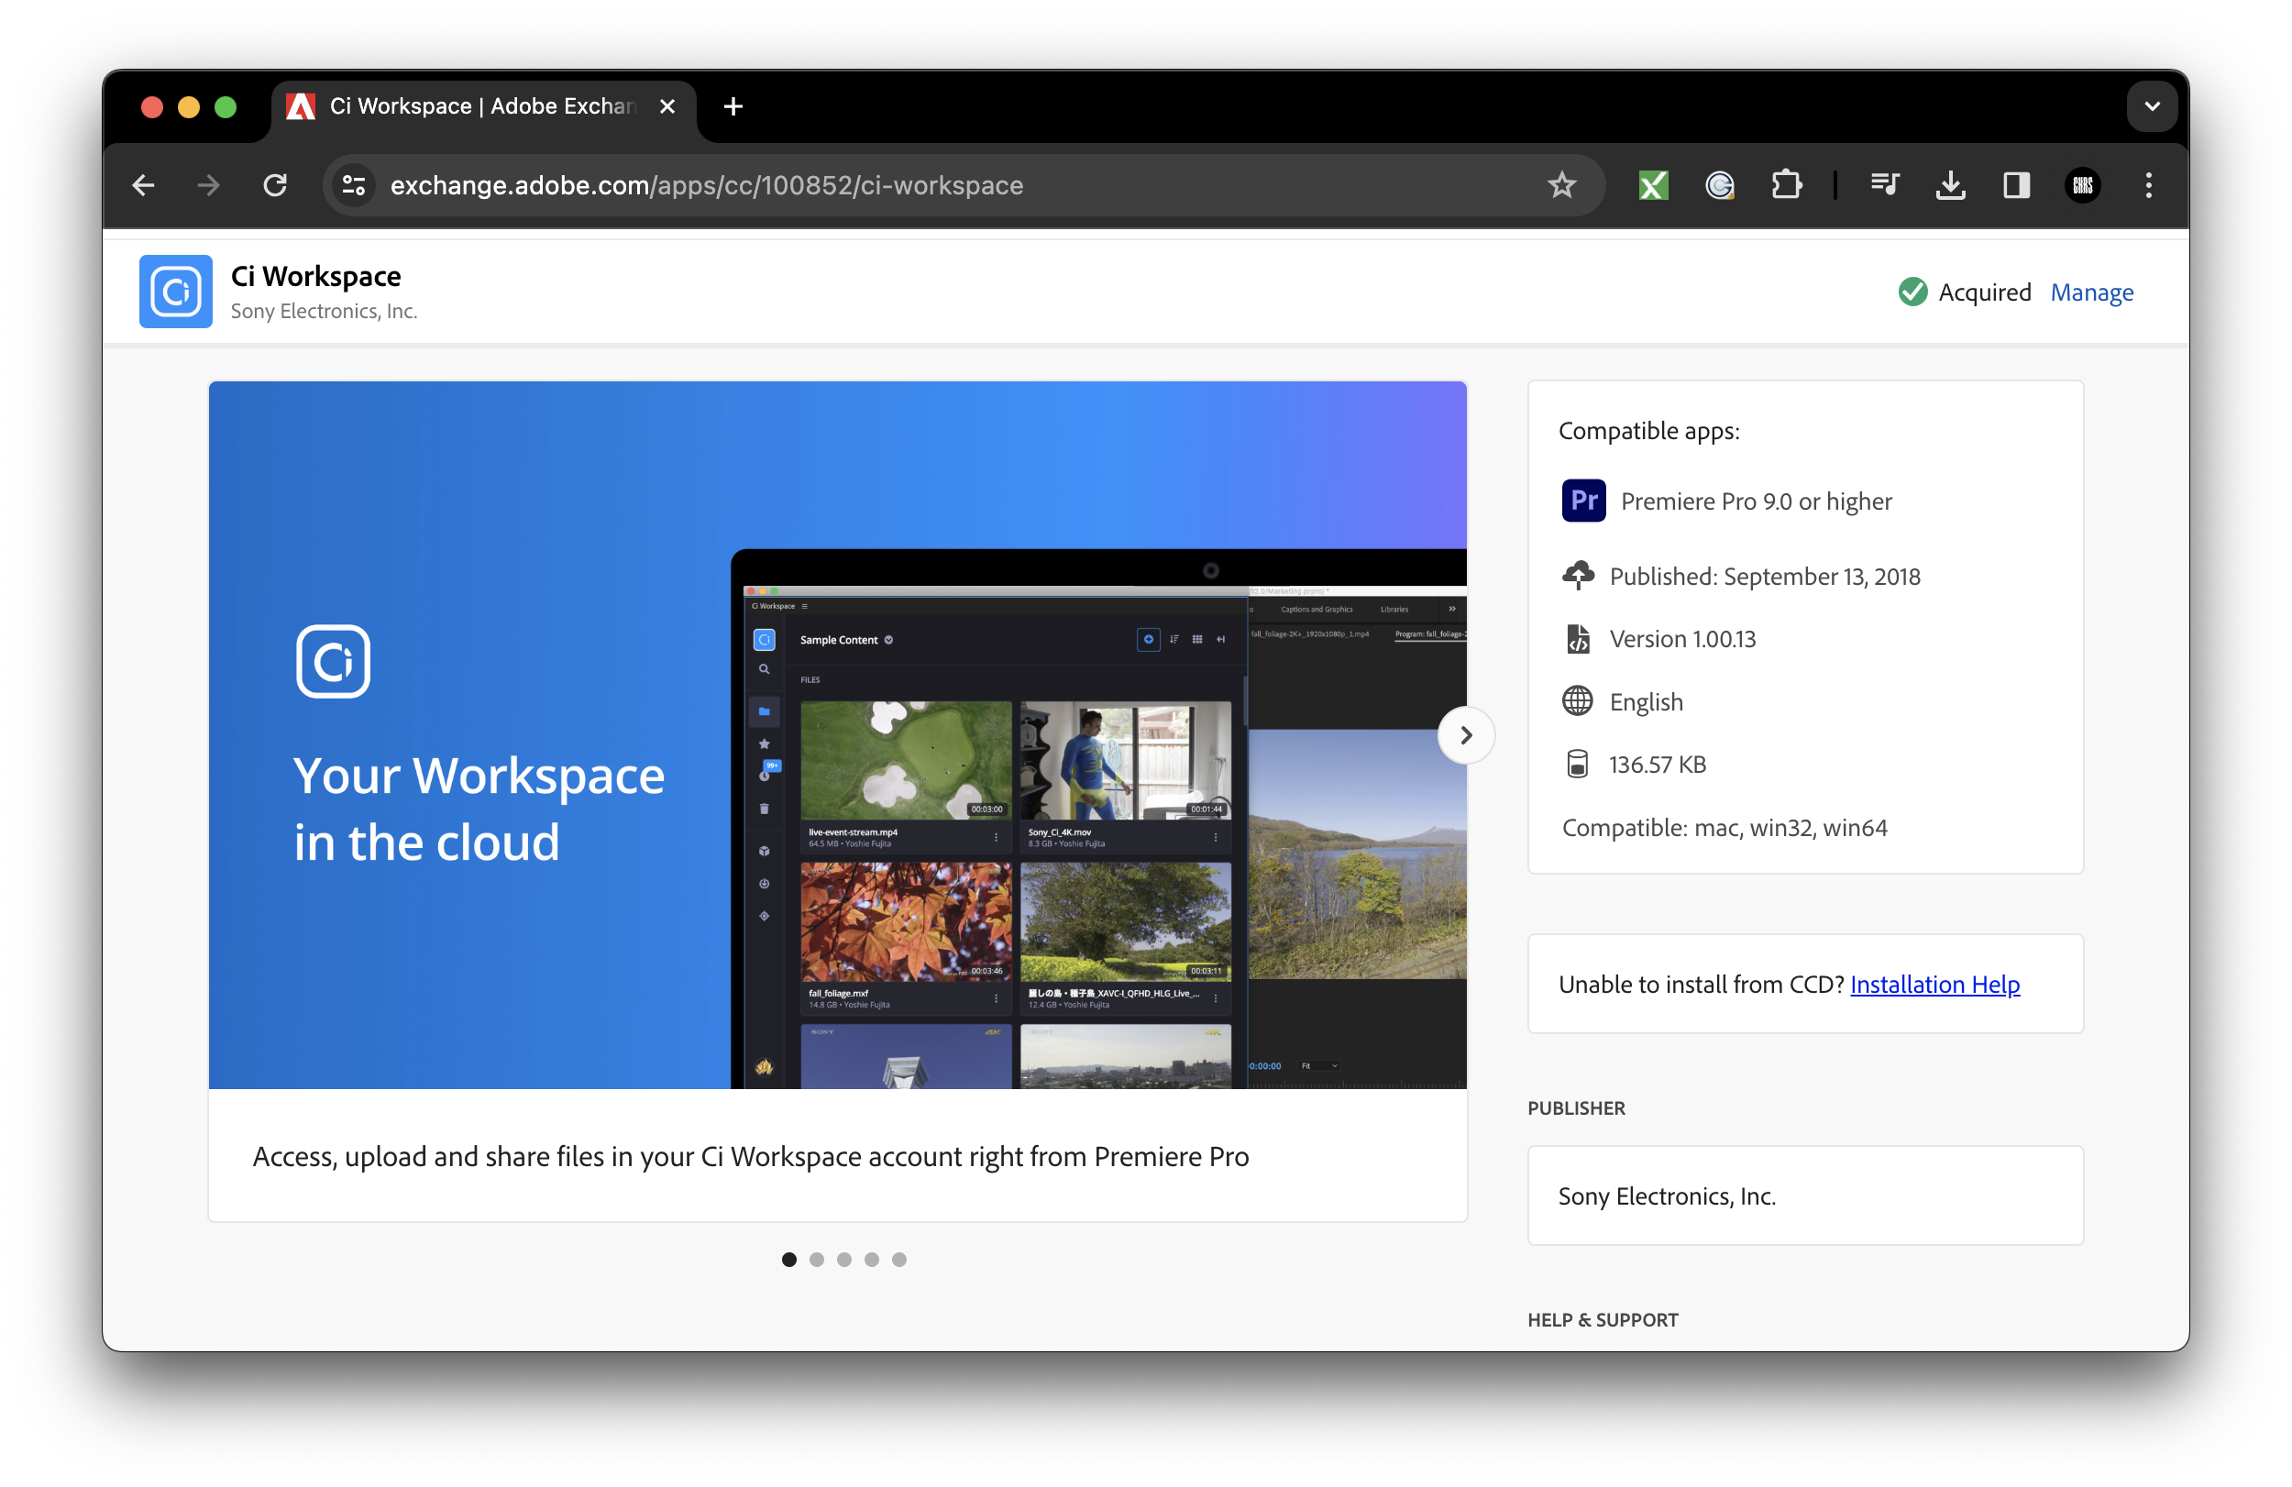
Task: Open site information icon in address bar
Action: [355, 185]
